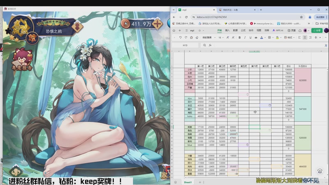The width and height of the screenshot is (329, 185).
Task: Open the 所有书签 all bookmarks folder
Action: [322, 23]
